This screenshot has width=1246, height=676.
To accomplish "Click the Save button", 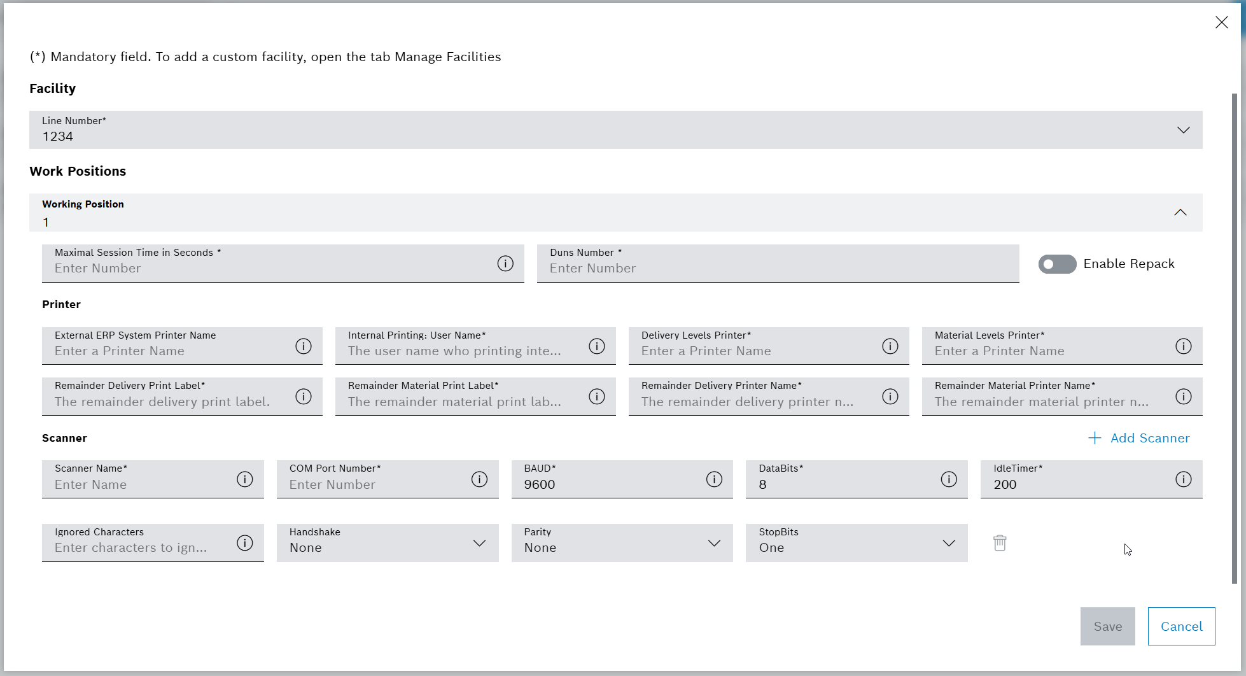I will pyautogui.click(x=1107, y=626).
